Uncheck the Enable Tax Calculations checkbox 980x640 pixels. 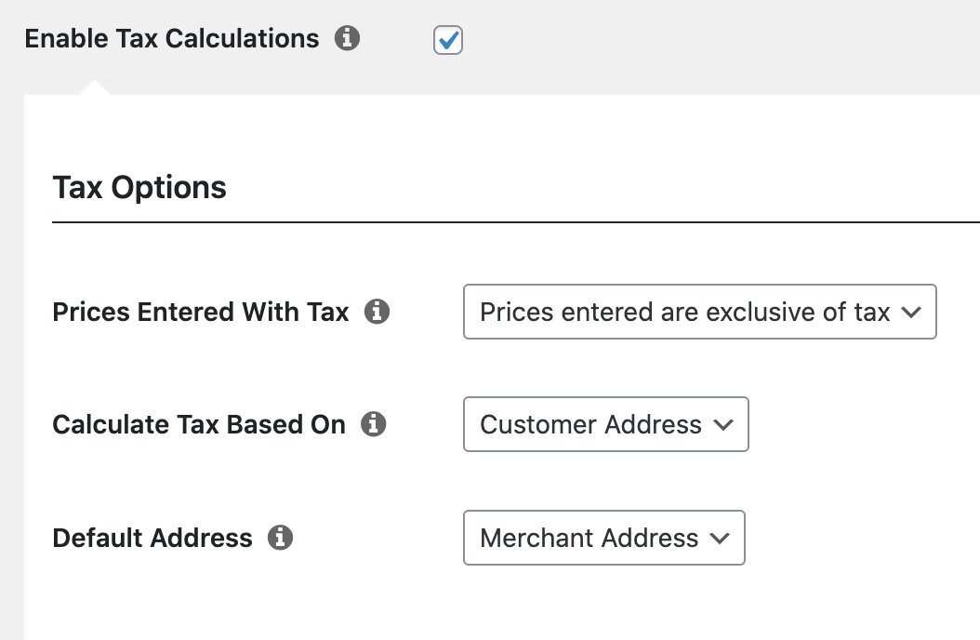coord(448,40)
